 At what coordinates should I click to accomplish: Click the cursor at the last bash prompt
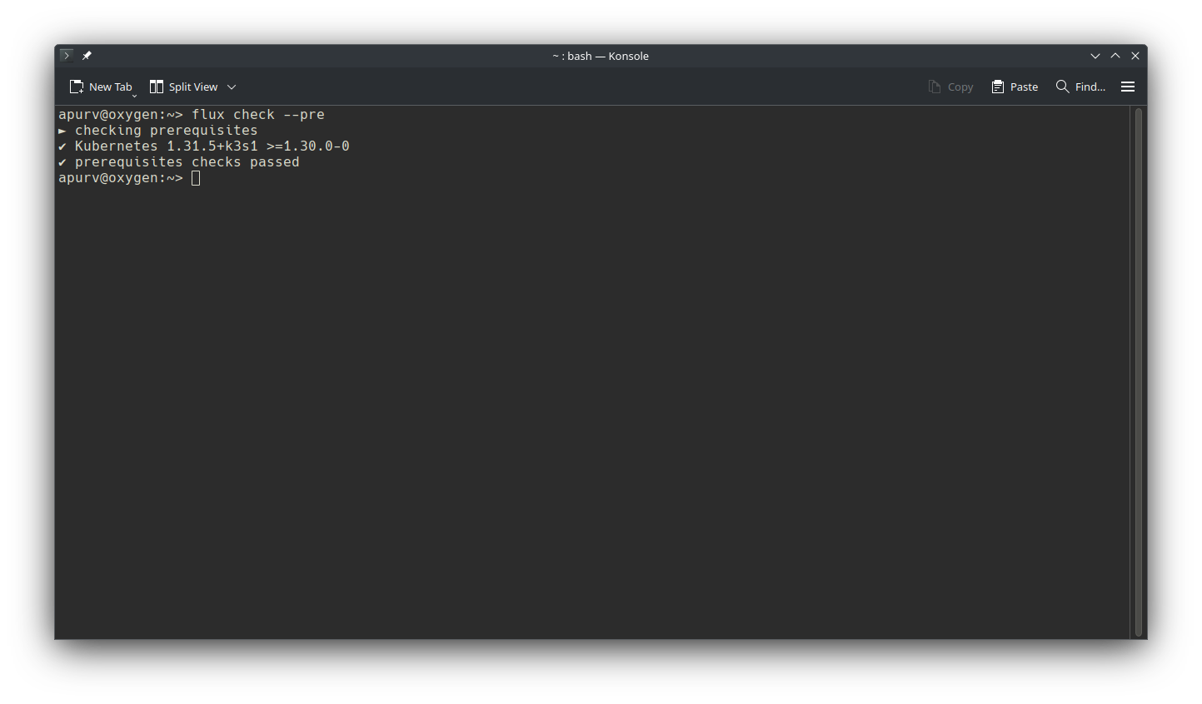tap(196, 178)
